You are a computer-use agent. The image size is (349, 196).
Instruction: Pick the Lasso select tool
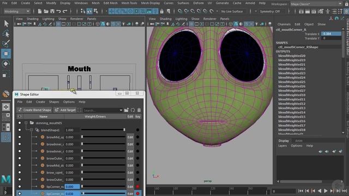click(x=6, y=33)
